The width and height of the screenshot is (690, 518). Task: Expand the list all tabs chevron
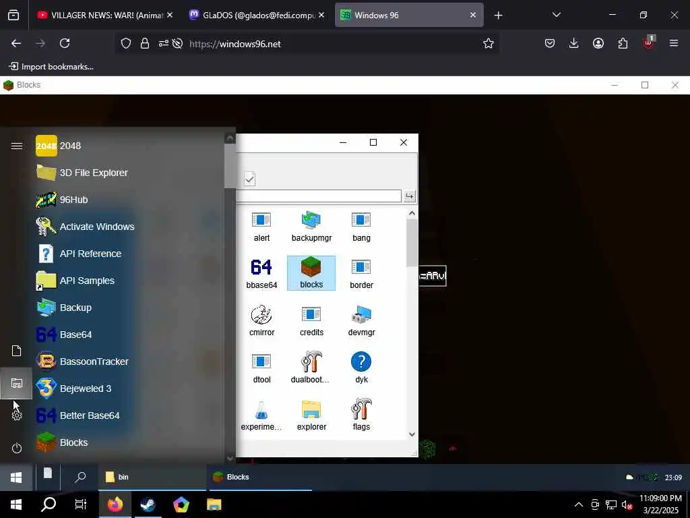pyautogui.click(x=556, y=15)
